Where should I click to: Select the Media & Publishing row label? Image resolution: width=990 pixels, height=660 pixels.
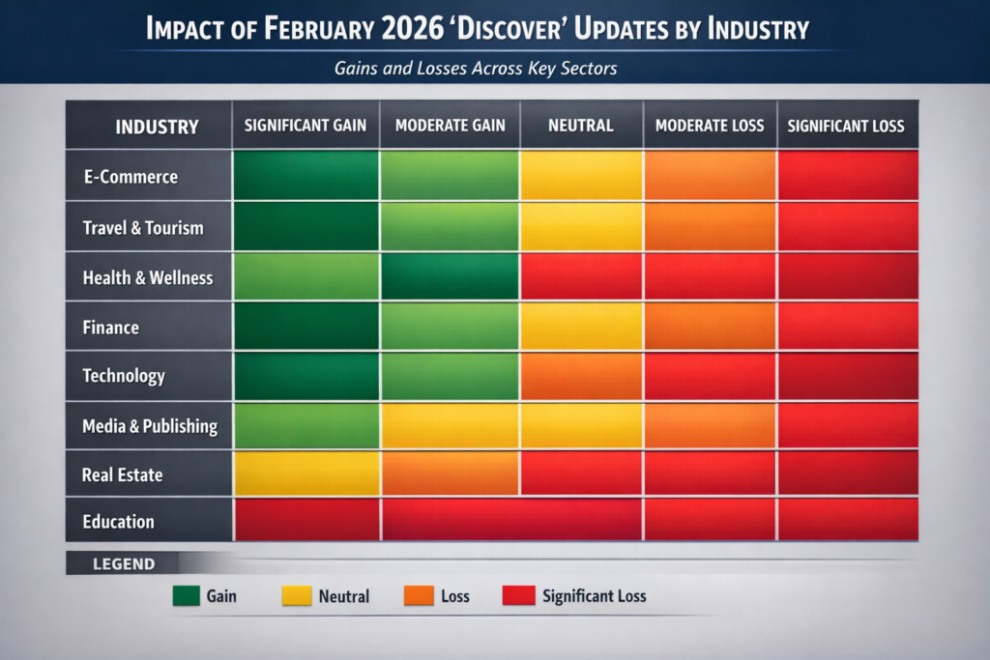(151, 425)
